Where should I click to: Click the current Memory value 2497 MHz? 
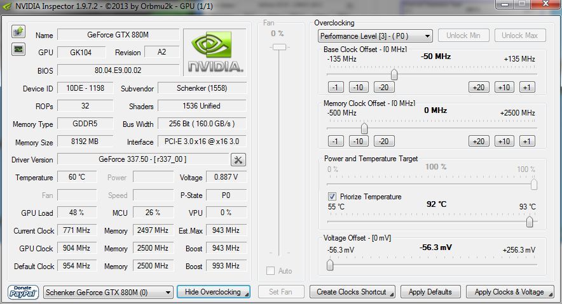(153, 230)
